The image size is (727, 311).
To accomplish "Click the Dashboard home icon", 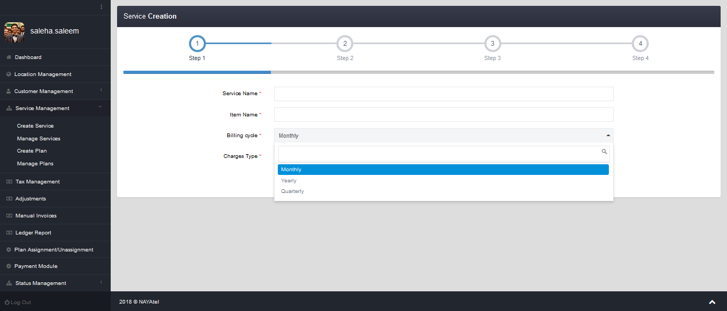I will click(9, 57).
